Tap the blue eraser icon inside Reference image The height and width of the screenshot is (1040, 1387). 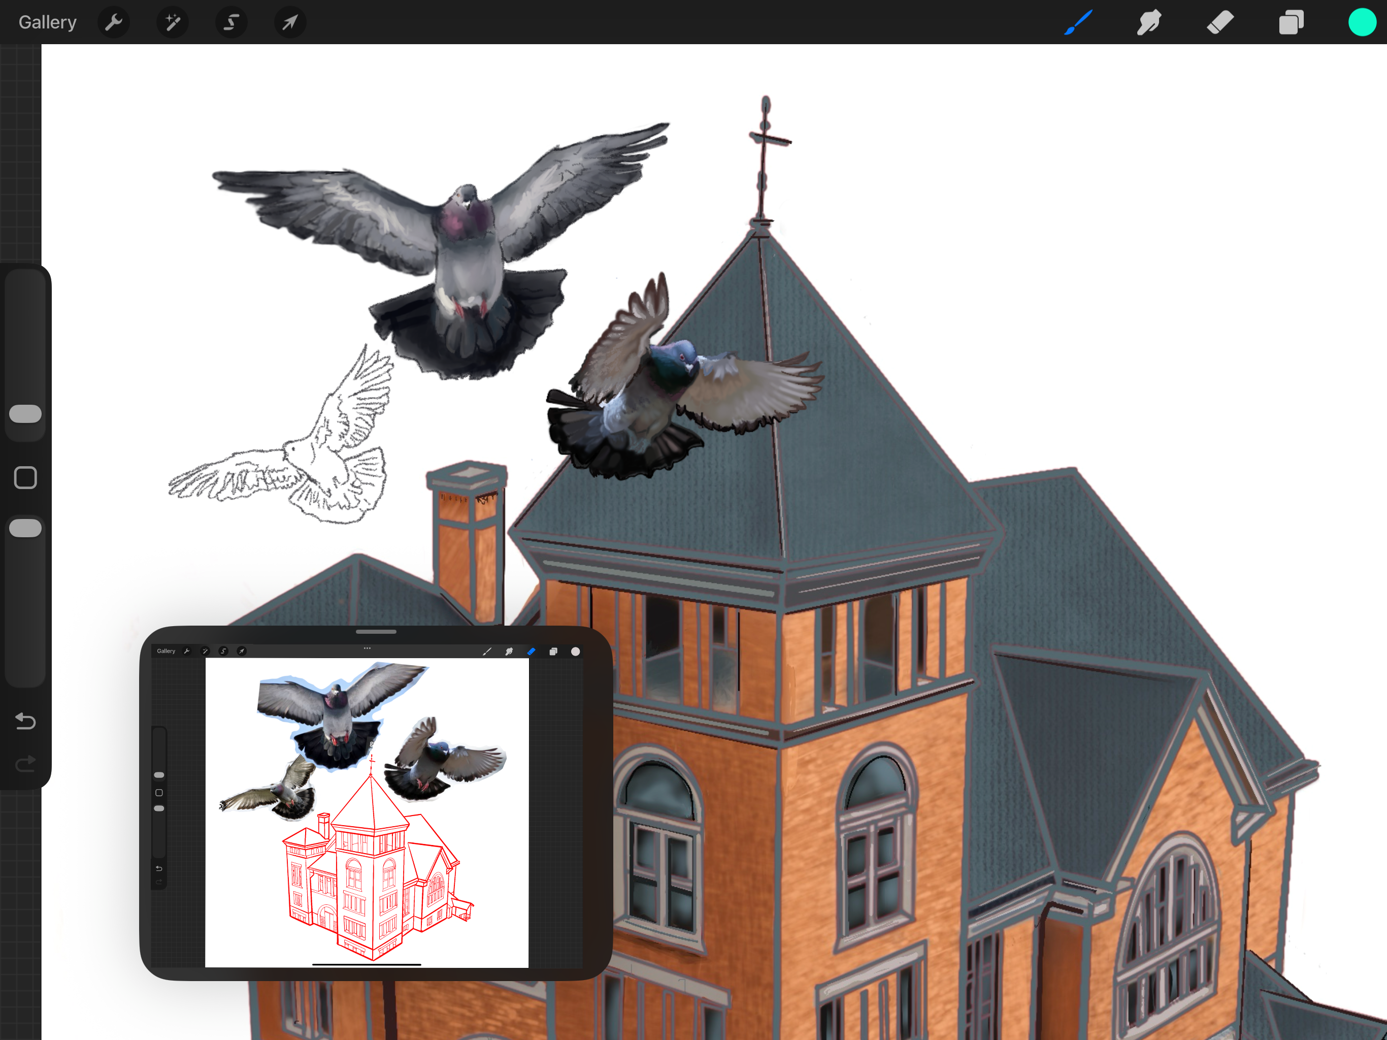pos(531,652)
